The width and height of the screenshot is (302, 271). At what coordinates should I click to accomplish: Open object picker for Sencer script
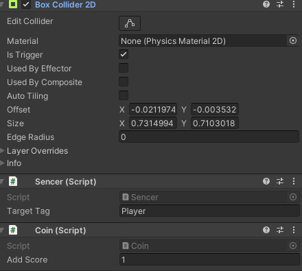click(293, 197)
